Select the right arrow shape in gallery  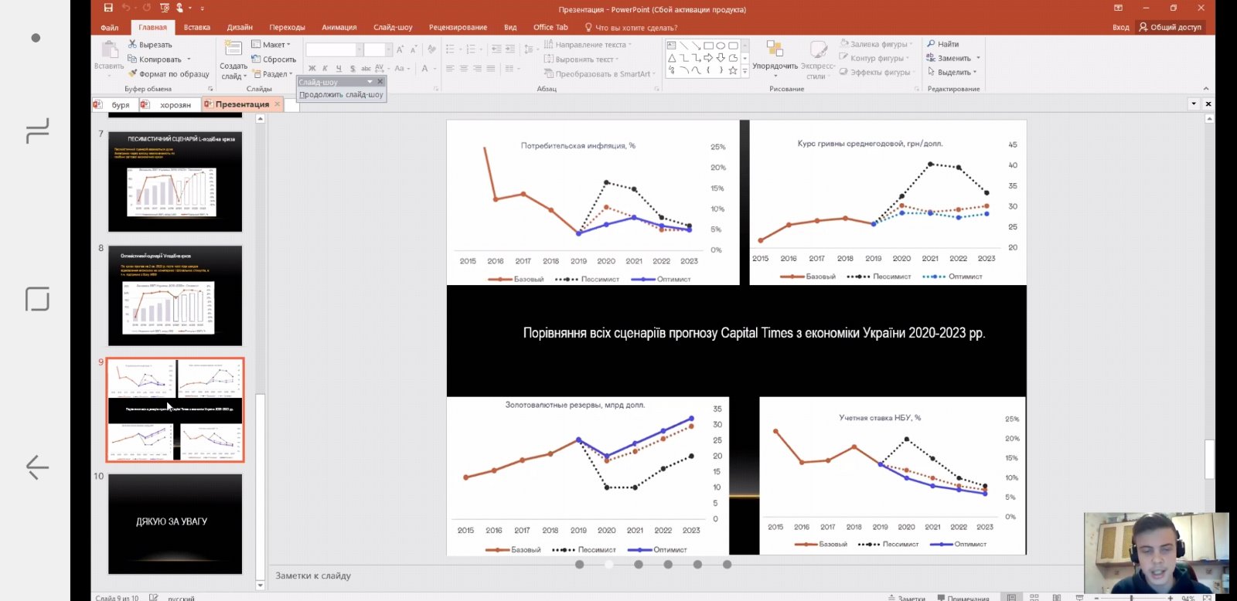tap(708, 58)
